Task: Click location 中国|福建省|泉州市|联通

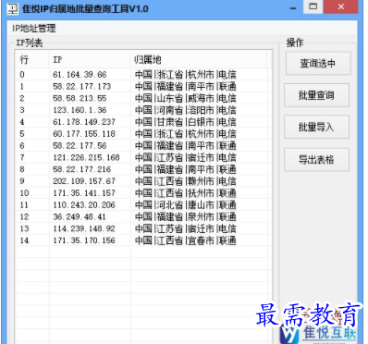Action: [x=186, y=216]
